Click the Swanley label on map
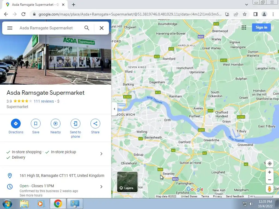The width and height of the screenshot is (279, 209). pyautogui.click(x=168, y=174)
